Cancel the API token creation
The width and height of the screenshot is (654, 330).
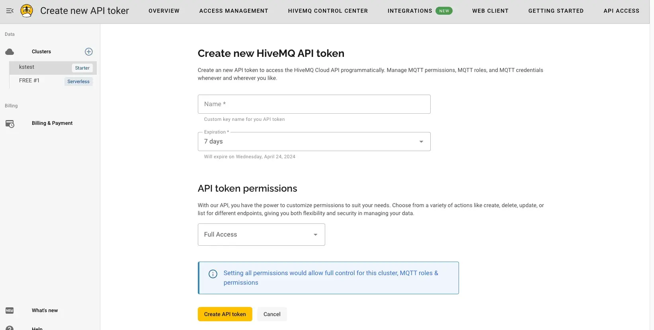pyautogui.click(x=272, y=314)
